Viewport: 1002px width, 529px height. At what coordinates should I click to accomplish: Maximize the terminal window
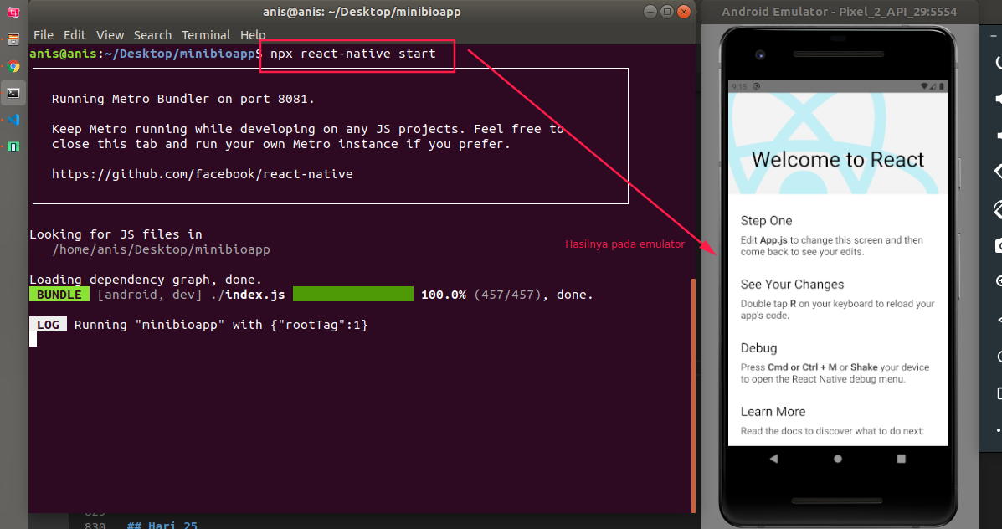point(667,12)
